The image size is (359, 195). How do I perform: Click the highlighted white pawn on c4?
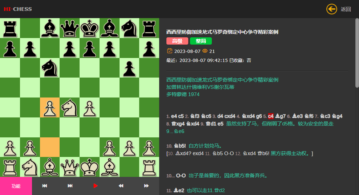click(x=50, y=108)
